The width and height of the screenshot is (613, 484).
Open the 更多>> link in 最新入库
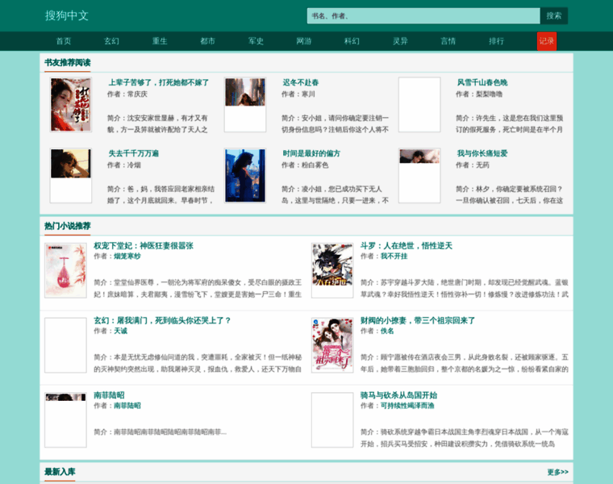558,472
